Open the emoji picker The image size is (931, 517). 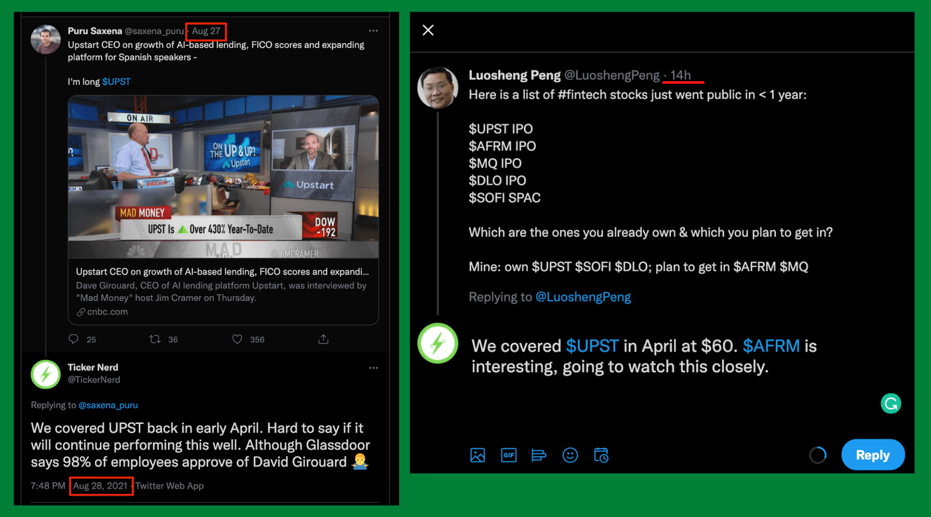pyautogui.click(x=570, y=455)
